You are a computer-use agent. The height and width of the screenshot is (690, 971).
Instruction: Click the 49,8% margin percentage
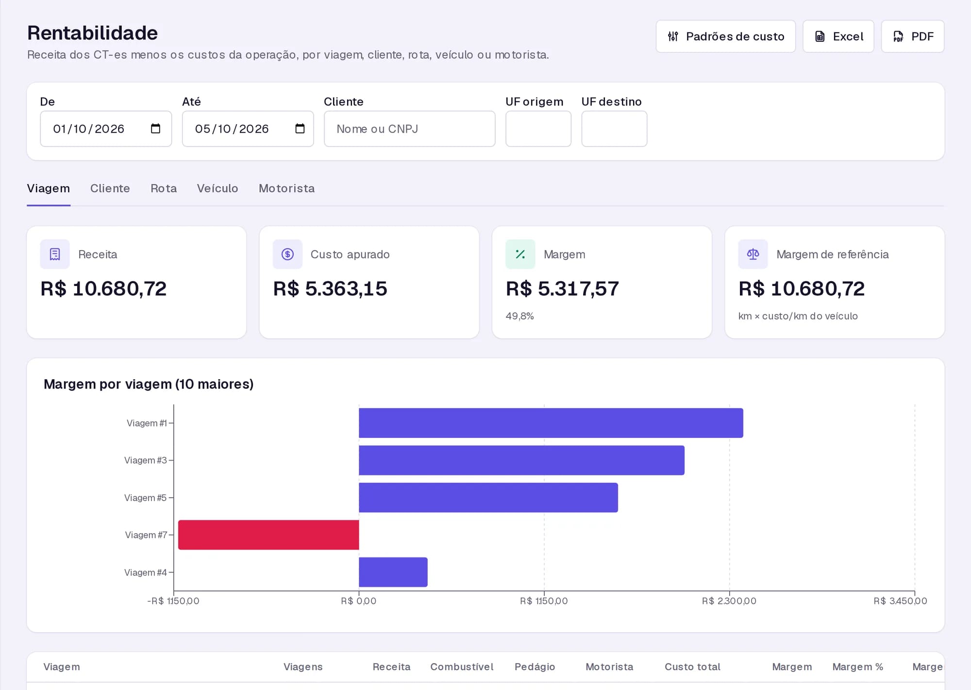pyautogui.click(x=520, y=316)
